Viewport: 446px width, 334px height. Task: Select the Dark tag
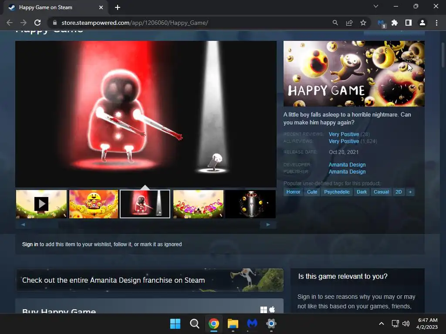pyautogui.click(x=362, y=192)
